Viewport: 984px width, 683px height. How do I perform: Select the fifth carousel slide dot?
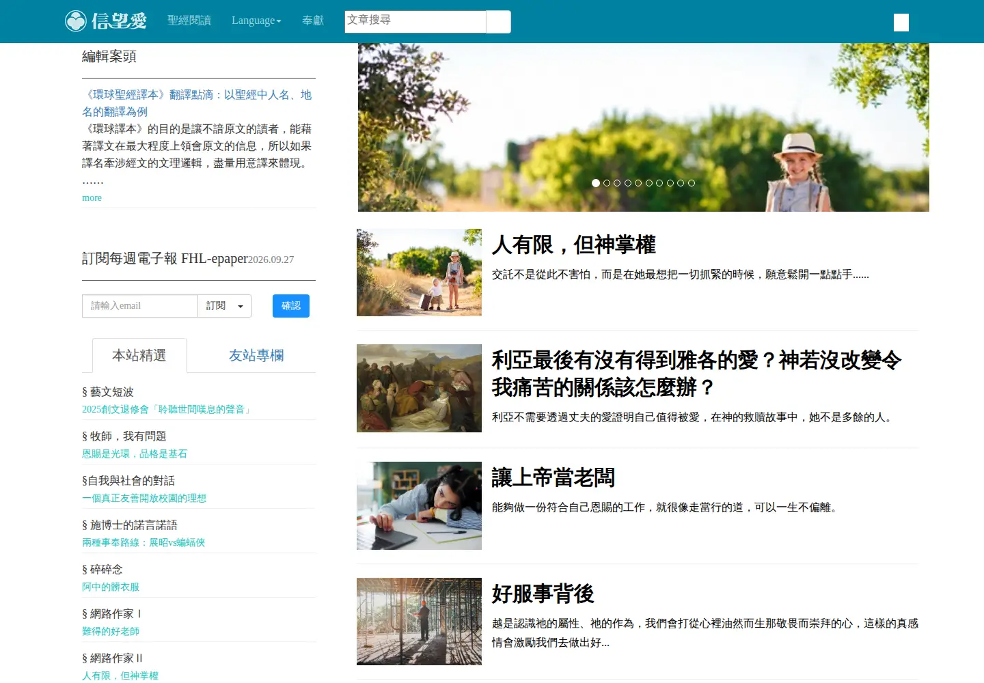click(638, 183)
